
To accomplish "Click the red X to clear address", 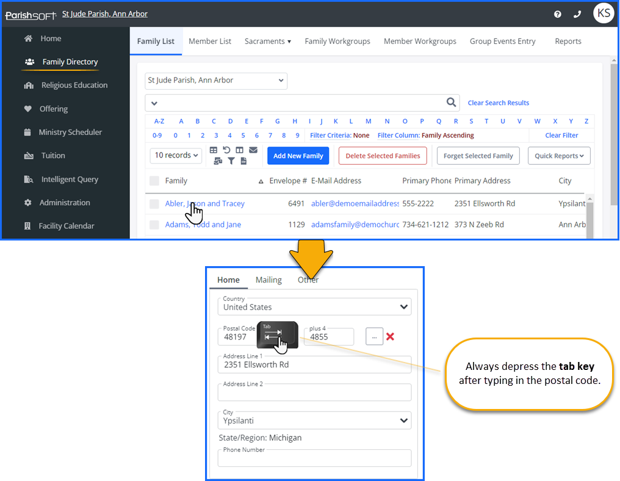I will [391, 336].
